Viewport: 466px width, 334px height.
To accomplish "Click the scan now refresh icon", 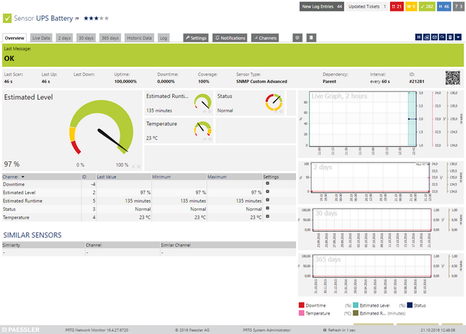I will [442, 37].
